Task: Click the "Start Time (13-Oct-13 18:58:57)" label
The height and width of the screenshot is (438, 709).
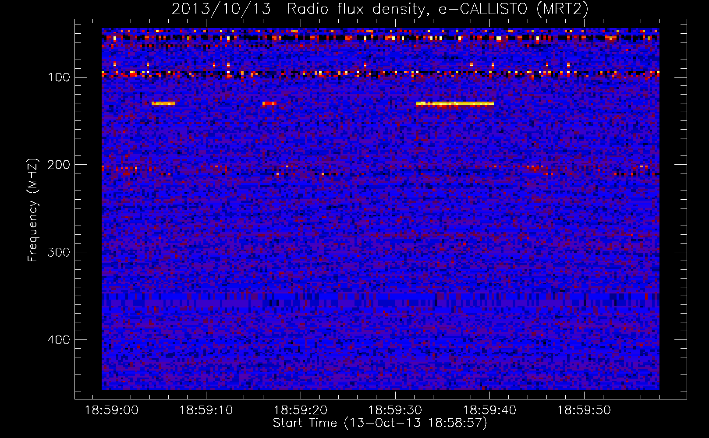Action: [380, 423]
